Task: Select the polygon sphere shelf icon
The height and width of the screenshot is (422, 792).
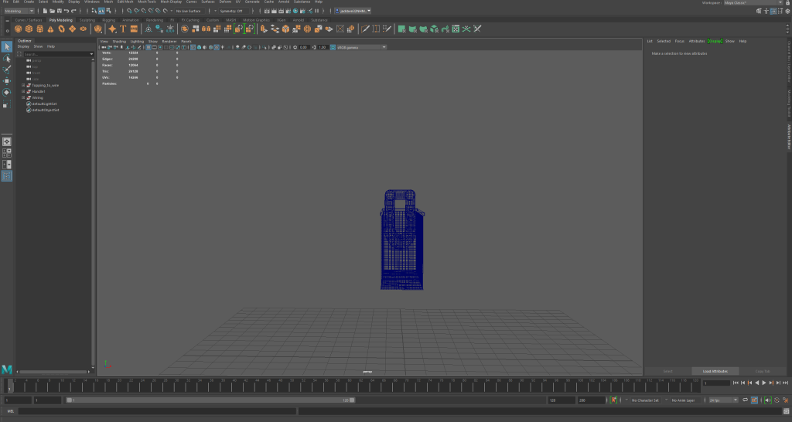Action: pyautogui.click(x=18, y=29)
